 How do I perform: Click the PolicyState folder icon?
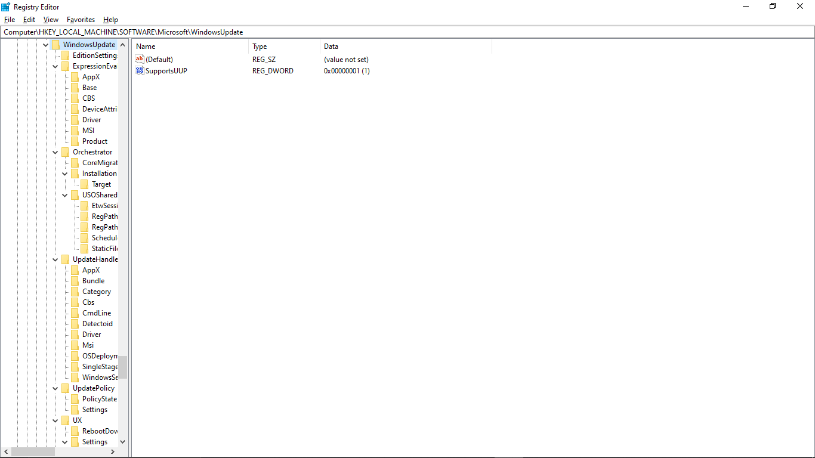click(75, 399)
